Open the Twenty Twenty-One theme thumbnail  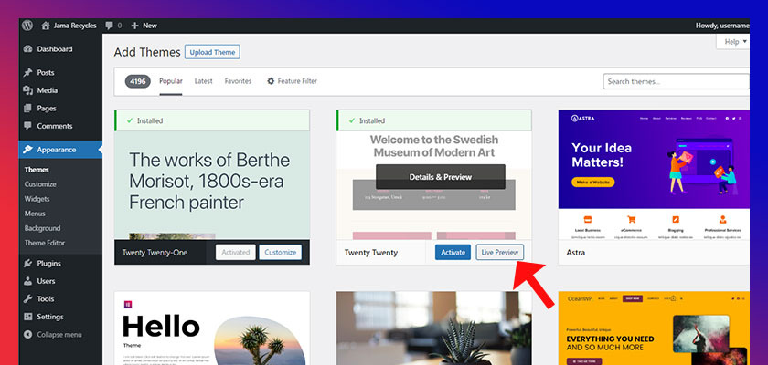[212, 185]
